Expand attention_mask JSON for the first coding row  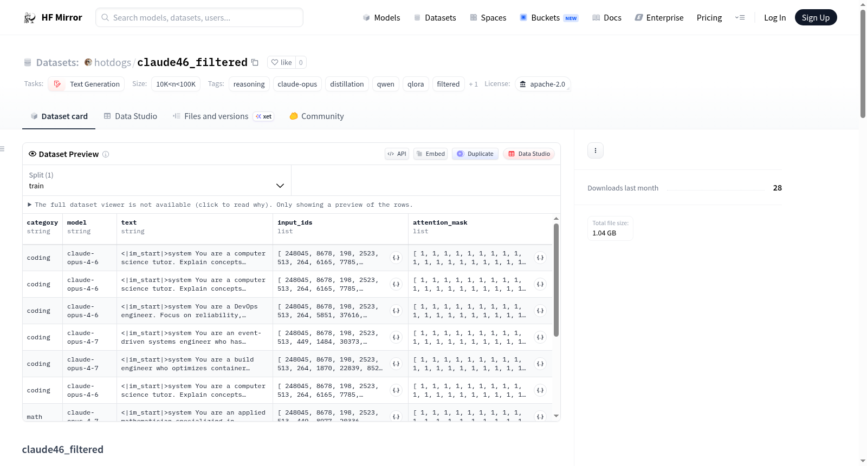pos(540,258)
